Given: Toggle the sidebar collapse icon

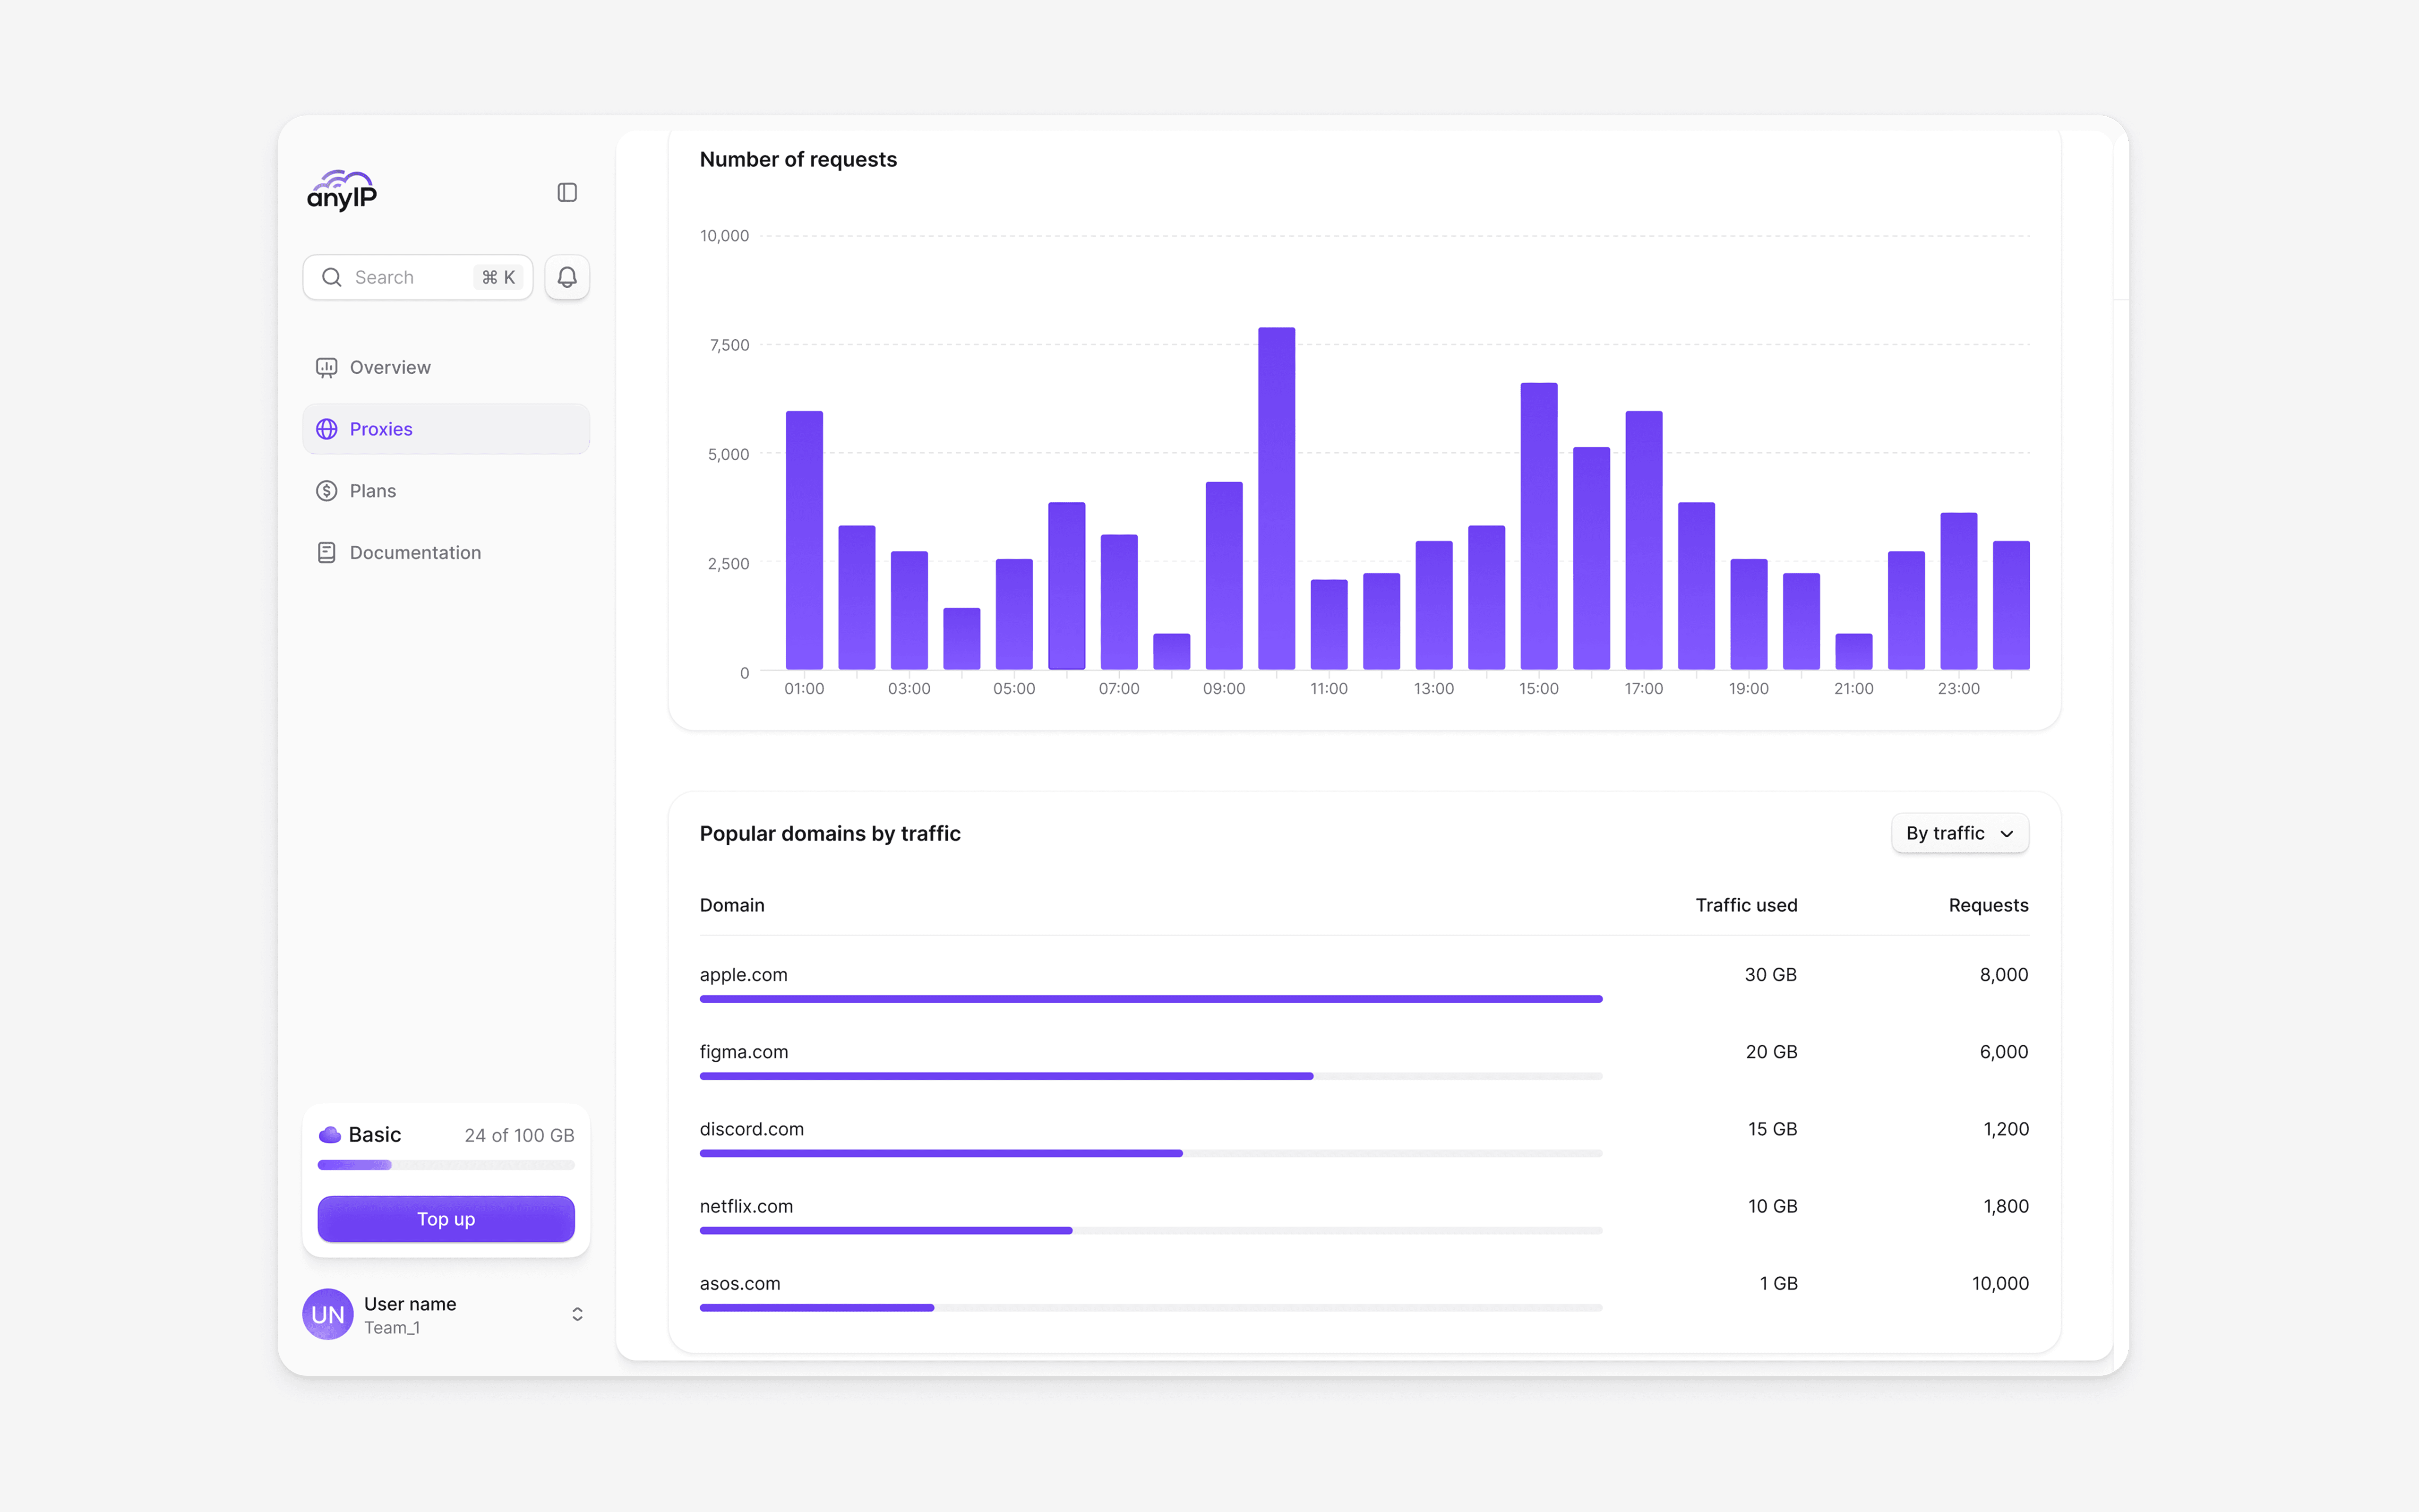Looking at the screenshot, I should tap(567, 192).
